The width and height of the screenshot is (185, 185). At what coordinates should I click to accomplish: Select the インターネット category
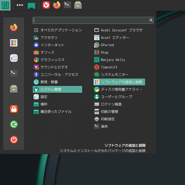click(x=57, y=45)
